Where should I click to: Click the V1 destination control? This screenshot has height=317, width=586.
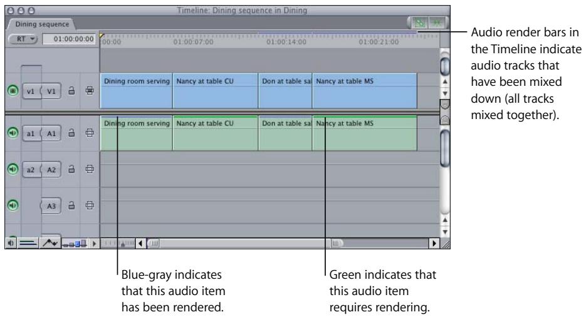(x=51, y=91)
